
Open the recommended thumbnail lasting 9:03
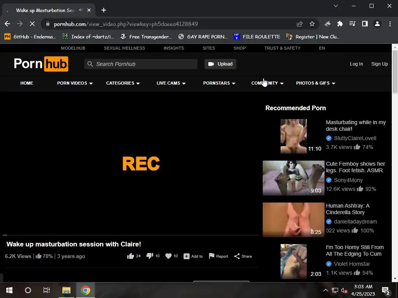click(x=293, y=178)
